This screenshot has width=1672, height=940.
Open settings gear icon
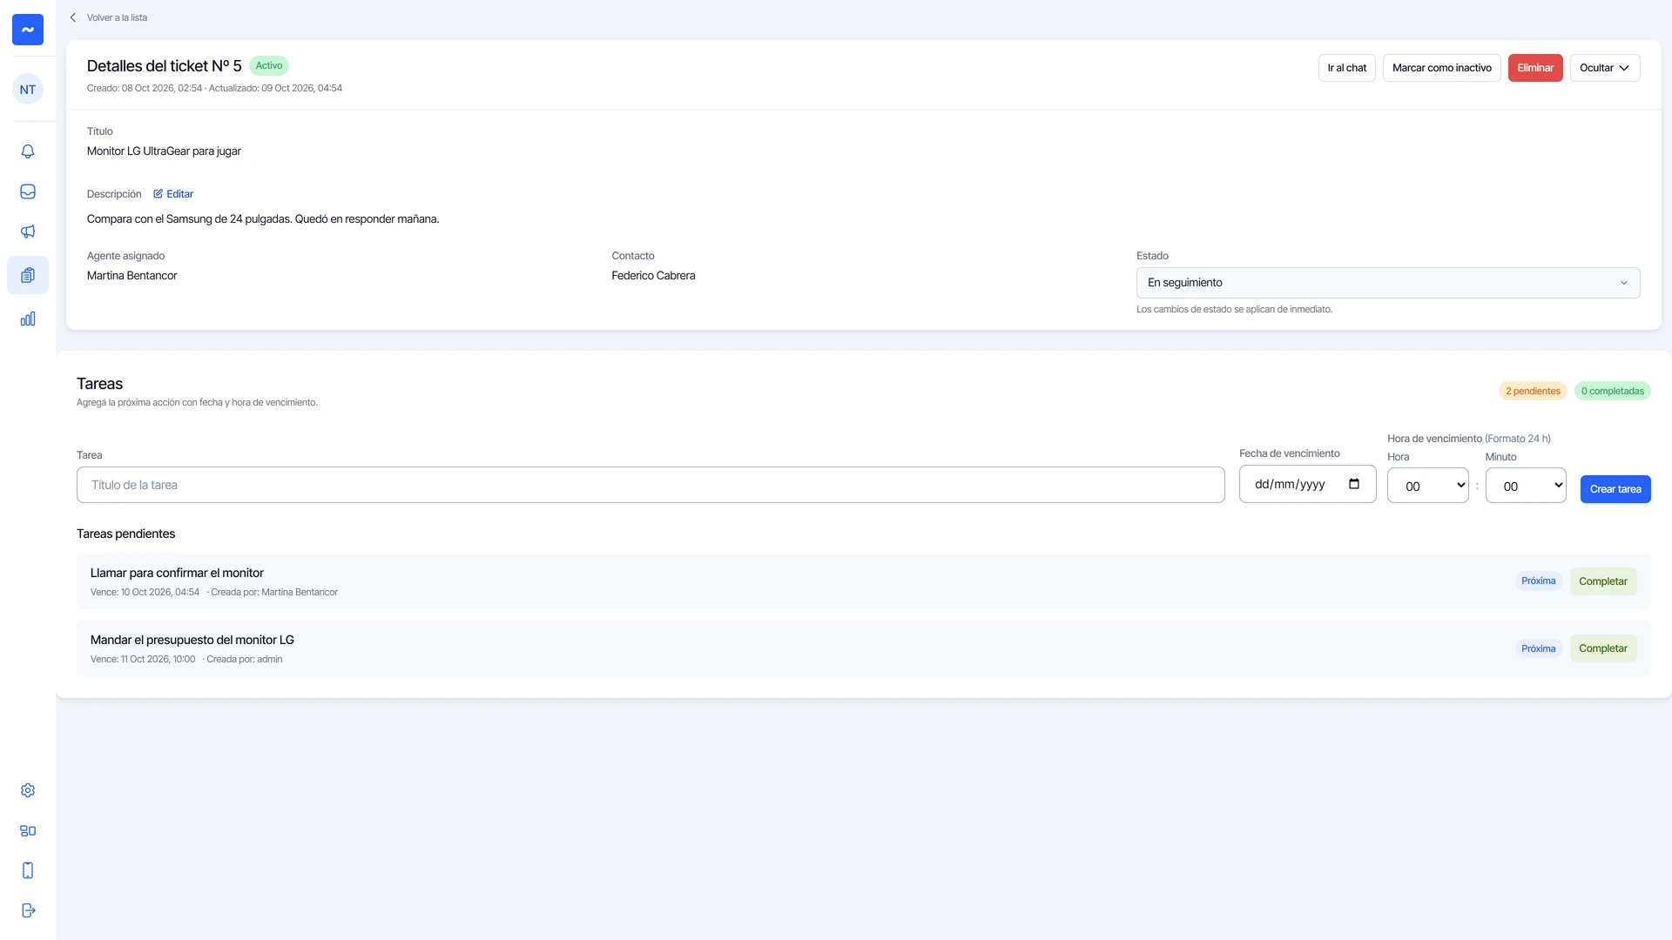point(28,790)
